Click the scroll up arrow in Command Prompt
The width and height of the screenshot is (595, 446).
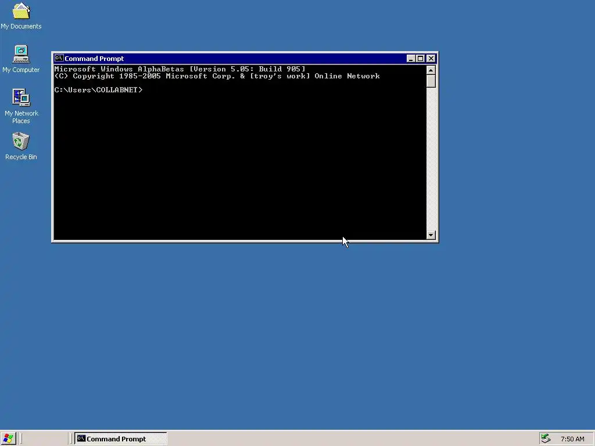point(431,70)
